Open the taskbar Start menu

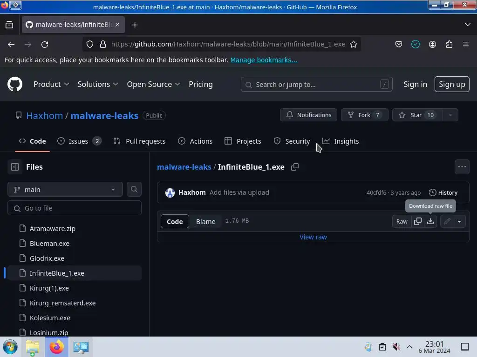click(x=10, y=347)
